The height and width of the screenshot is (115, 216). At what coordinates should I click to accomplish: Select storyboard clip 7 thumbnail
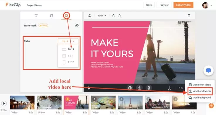point(184,102)
